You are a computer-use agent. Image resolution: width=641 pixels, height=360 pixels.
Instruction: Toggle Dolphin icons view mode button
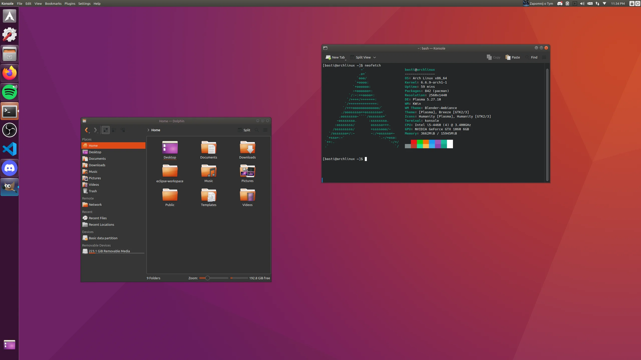click(106, 130)
